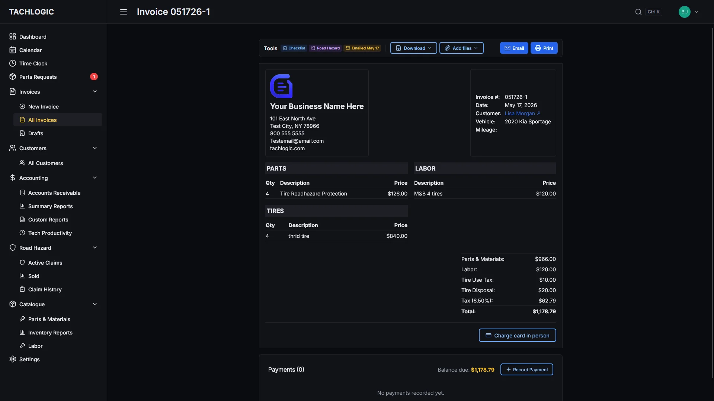
Task: Click the Accounting dollar icon
Action: pos(13,178)
